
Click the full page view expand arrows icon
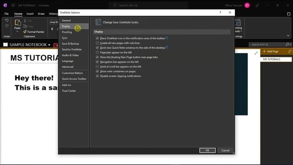[x=256, y=53]
